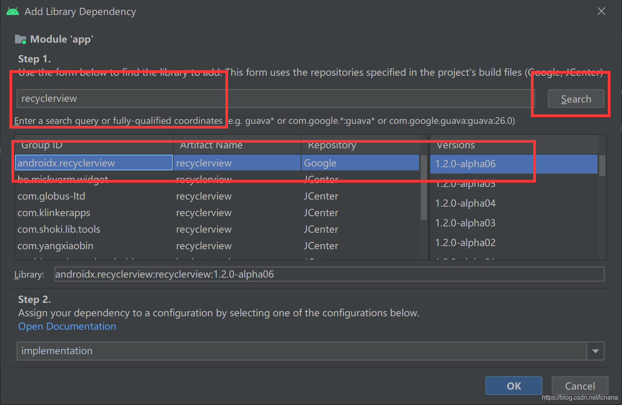
Task: Confirm the dependency with OK
Action: click(513, 386)
